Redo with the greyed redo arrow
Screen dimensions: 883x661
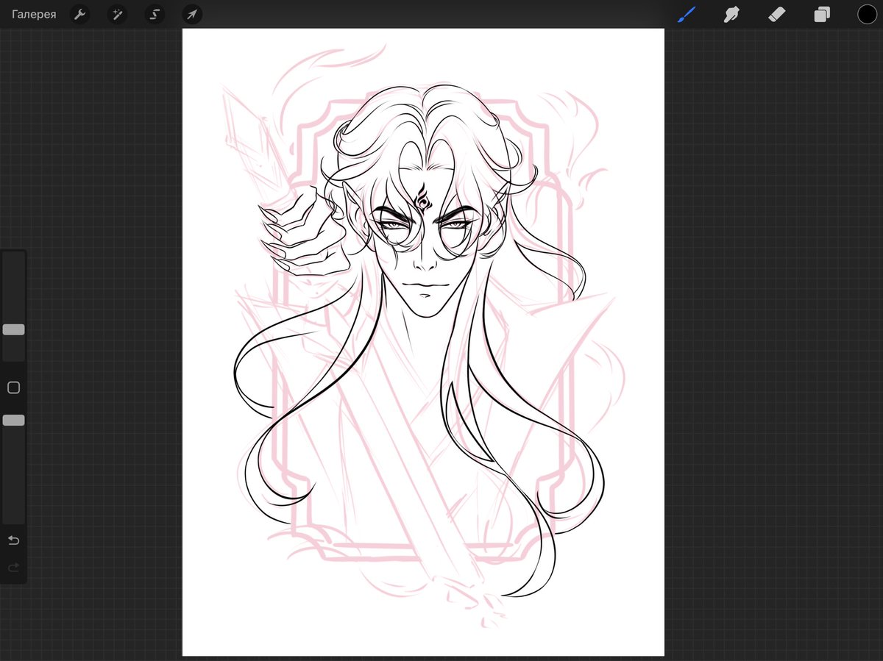(x=13, y=568)
